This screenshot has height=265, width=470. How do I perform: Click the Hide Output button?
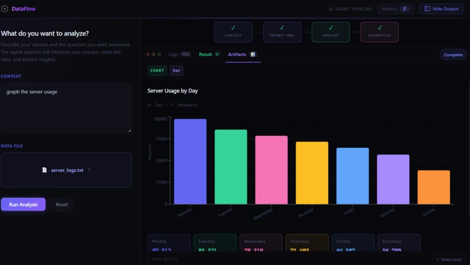pyautogui.click(x=441, y=9)
